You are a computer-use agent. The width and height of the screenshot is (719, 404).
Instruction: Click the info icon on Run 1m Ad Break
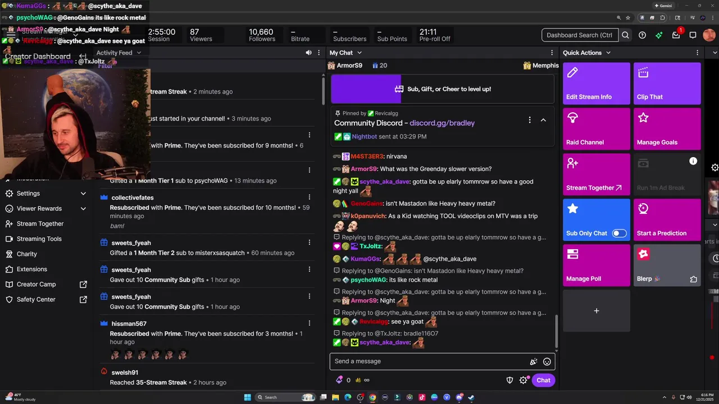[693, 161]
